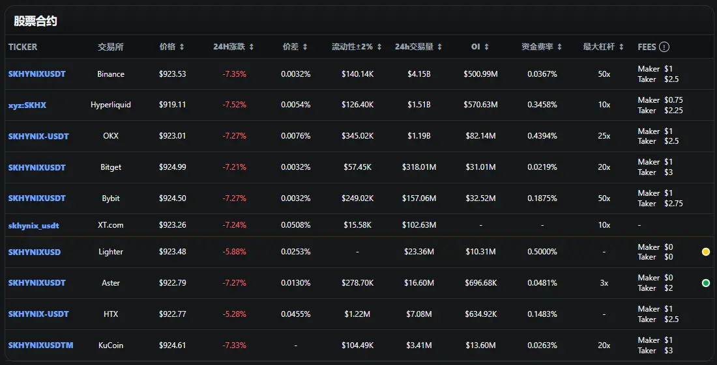717x365 pixels.
Task: Click OI $500.99M in Binance row
Action: click(x=480, y=74)
